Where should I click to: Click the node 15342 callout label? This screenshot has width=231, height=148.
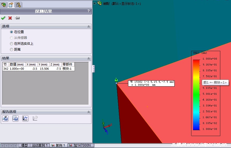(151, 83)
